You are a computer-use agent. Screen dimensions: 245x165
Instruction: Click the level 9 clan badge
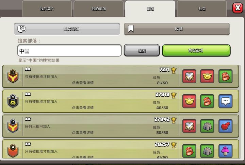tap(13, 101)
